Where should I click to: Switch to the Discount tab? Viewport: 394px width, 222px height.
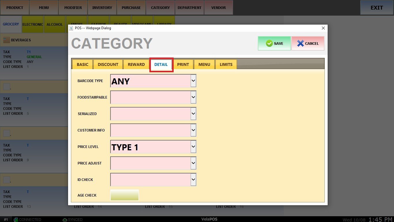pyautogui.click(x=108, y=64)
